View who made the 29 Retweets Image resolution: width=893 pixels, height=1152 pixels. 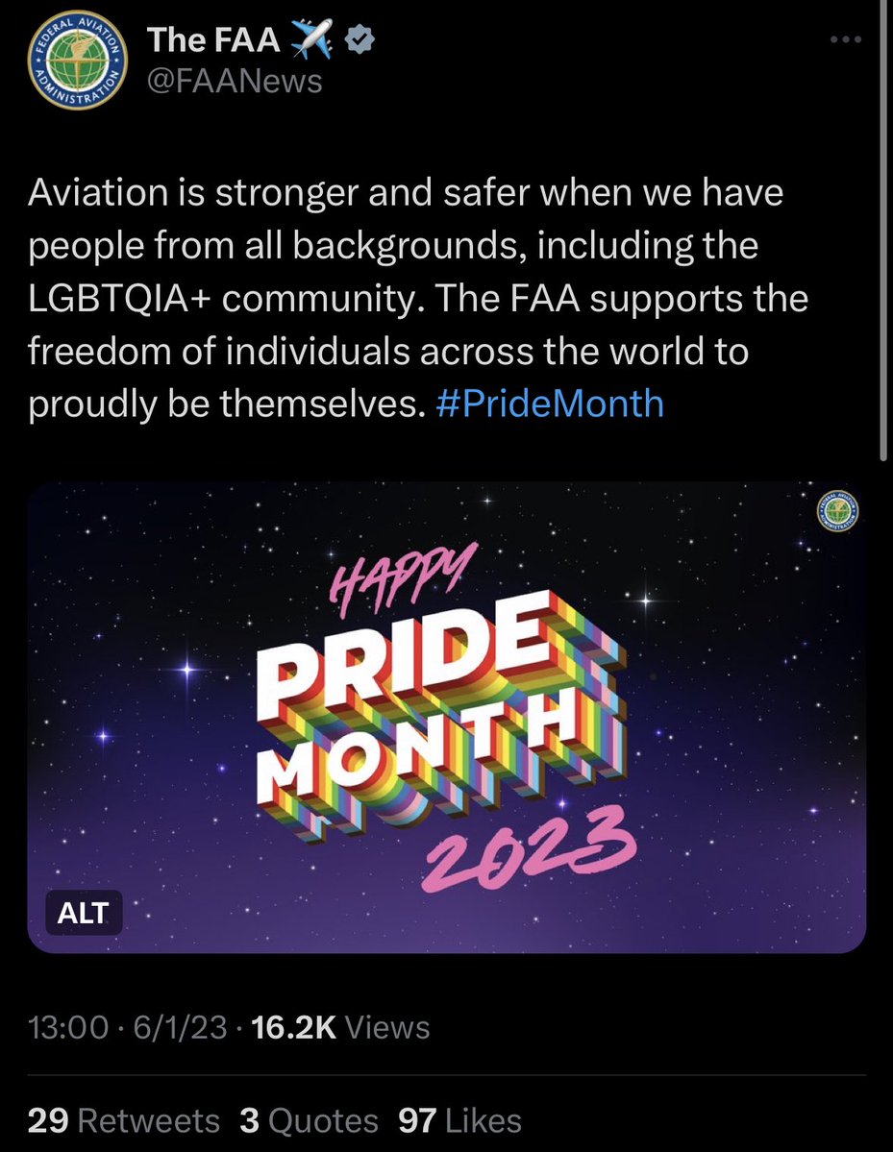123,1120
